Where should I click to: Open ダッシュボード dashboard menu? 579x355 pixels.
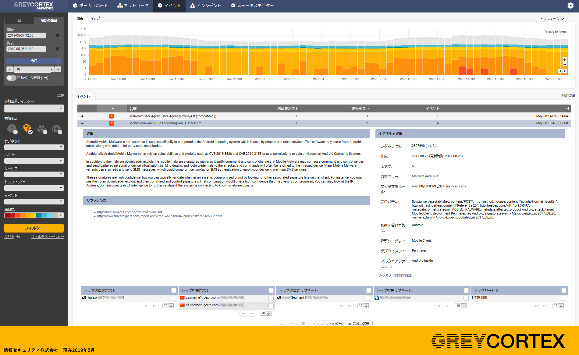(91, 5)
